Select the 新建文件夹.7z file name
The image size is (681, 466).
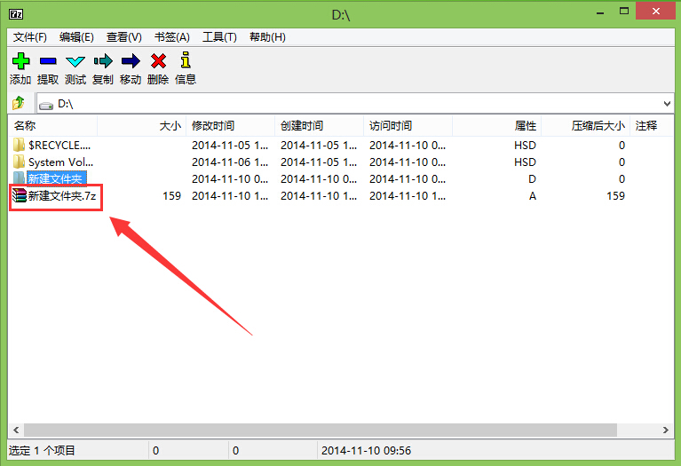(x=62, y=196)
